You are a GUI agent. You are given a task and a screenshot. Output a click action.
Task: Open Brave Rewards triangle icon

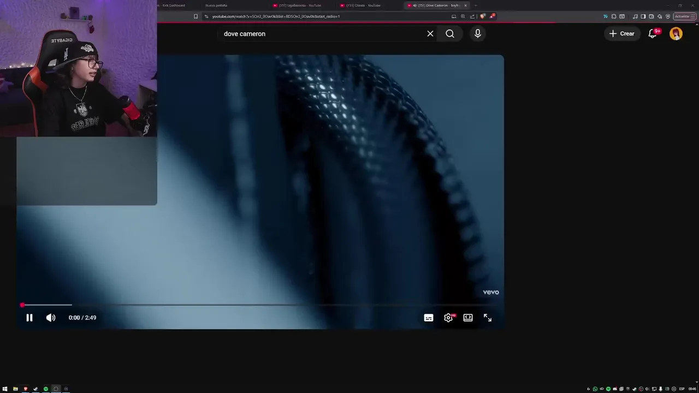coord(492,16)
